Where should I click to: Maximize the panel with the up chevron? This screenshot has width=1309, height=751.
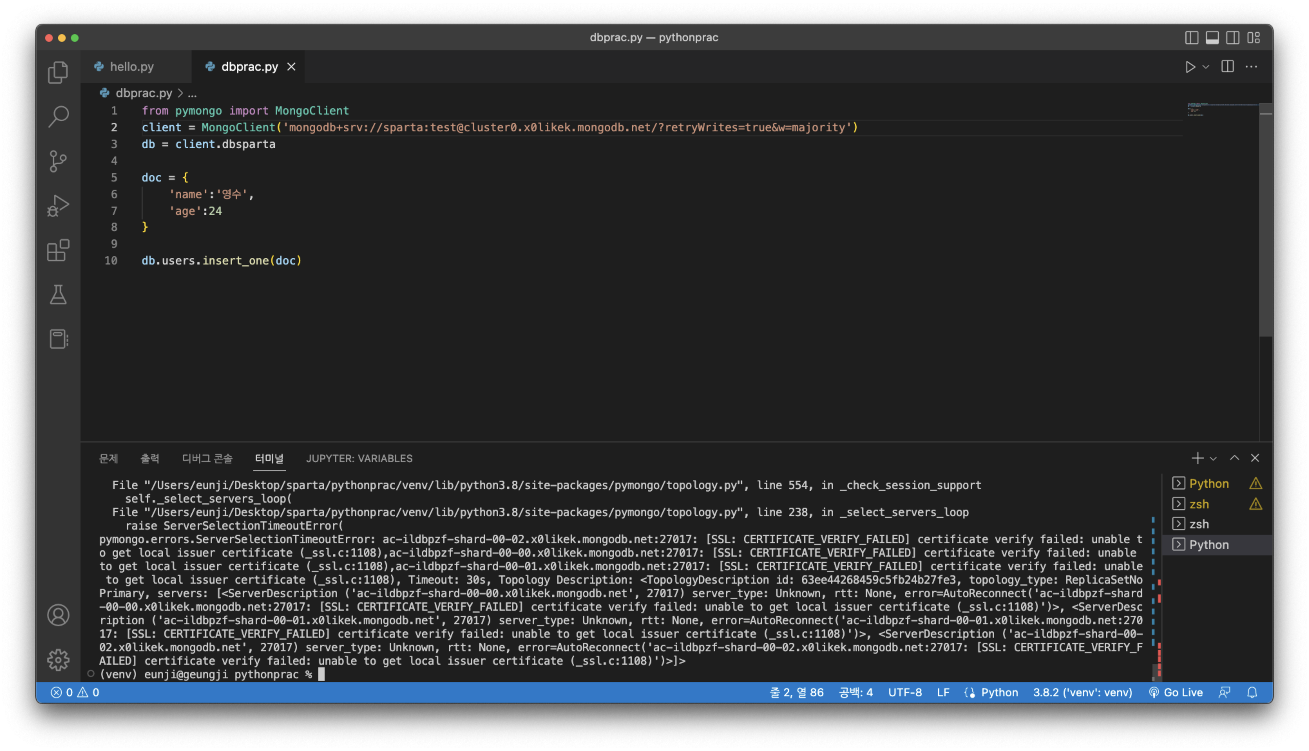(x=1234, y=458)
